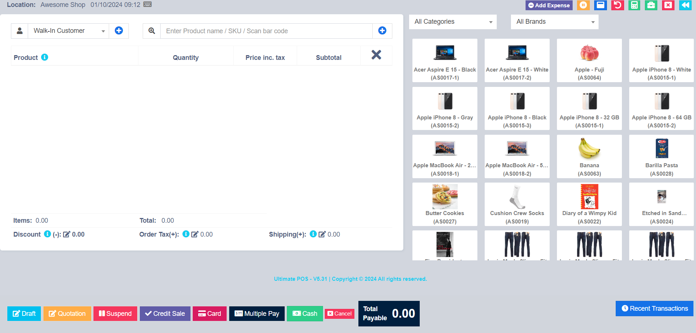
Task: Expand the All Brands dropdown
Action: point(555,22)
